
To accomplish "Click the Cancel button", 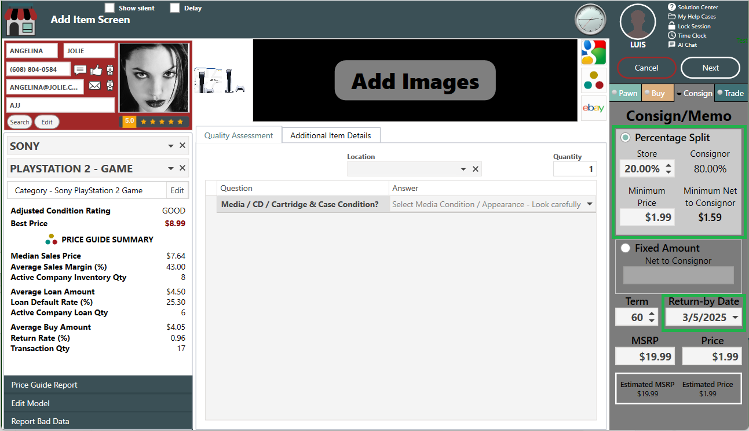I will [x=646, y=68].
